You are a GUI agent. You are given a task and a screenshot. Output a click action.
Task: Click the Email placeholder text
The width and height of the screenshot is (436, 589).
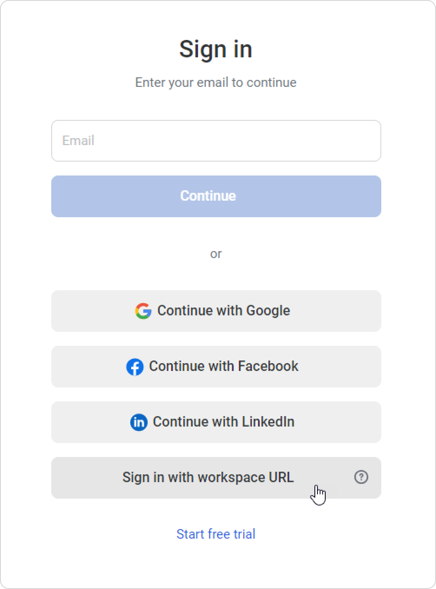[78, 141]
